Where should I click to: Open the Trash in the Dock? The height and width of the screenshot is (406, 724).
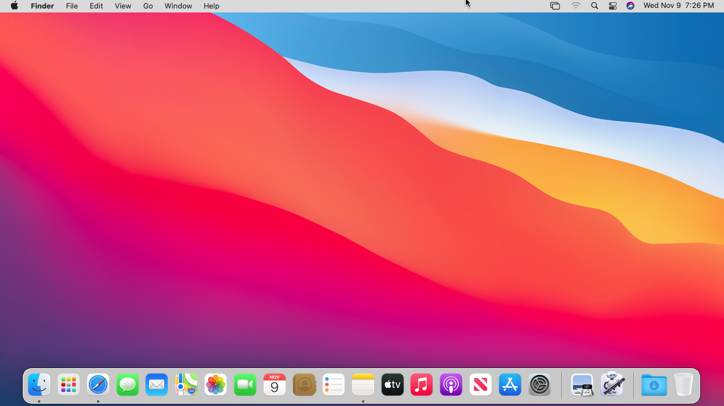coord(684,385)
